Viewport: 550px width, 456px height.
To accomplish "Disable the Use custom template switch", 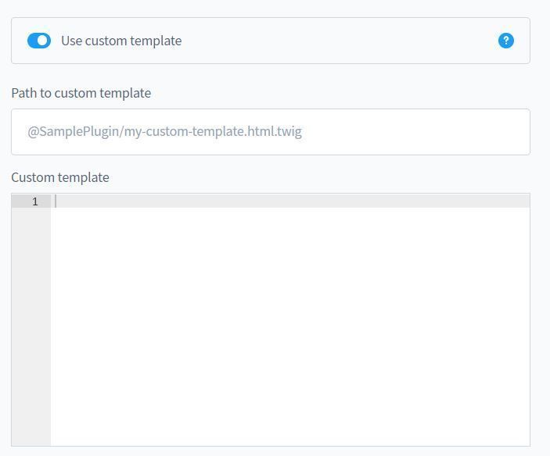I will coord(39,41).
